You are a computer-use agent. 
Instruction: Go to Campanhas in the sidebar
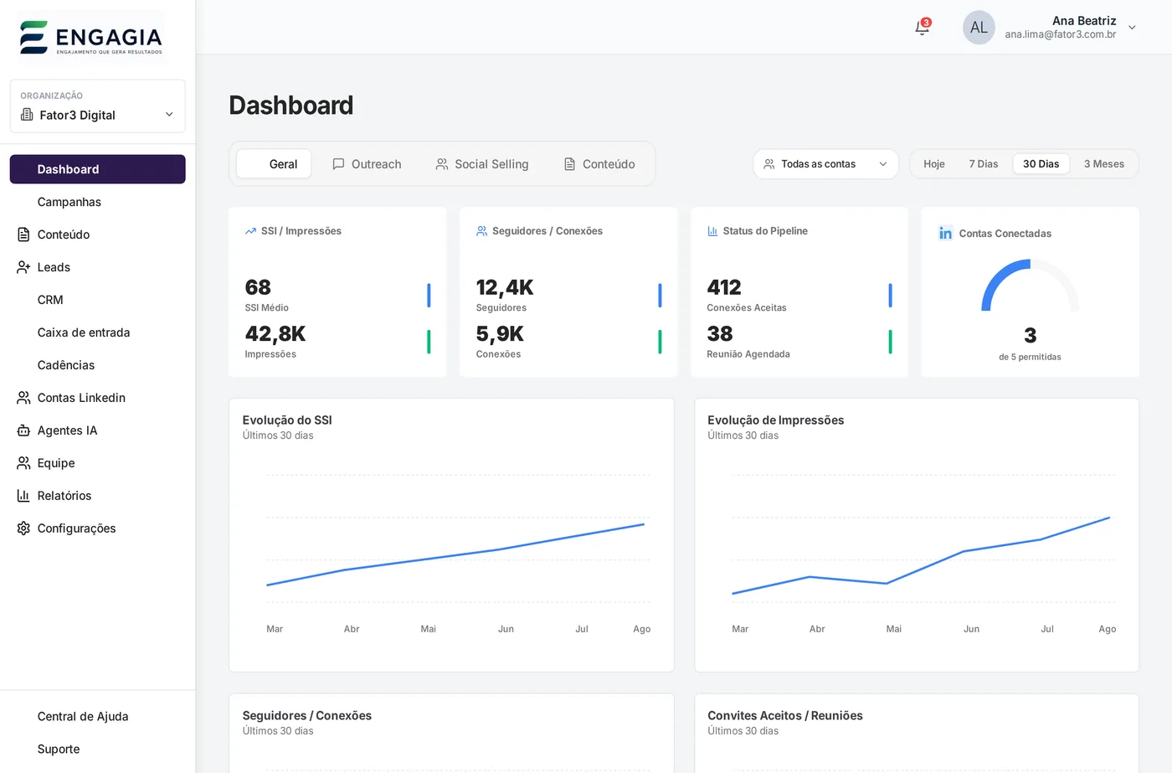pyautogui.click(x=97, y=202)
